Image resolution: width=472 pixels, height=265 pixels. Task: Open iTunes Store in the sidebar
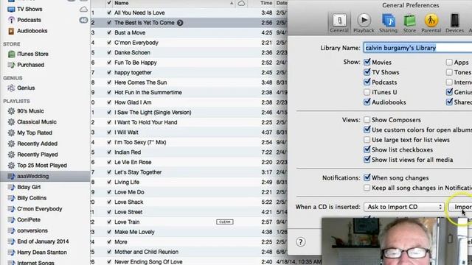tap(32, 54)
